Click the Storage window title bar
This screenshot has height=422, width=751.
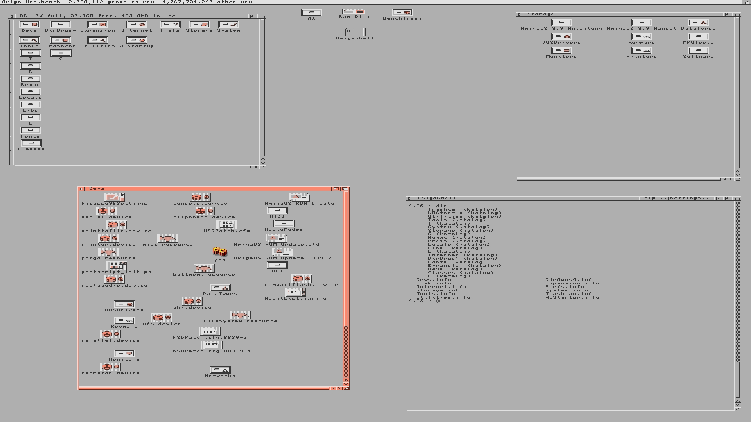626,14
